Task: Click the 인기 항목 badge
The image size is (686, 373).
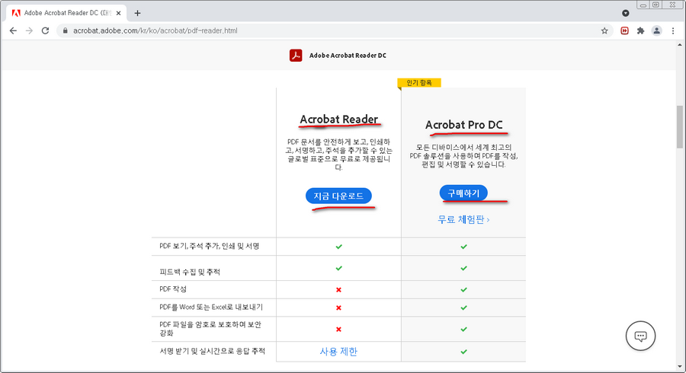Action: 419,82
